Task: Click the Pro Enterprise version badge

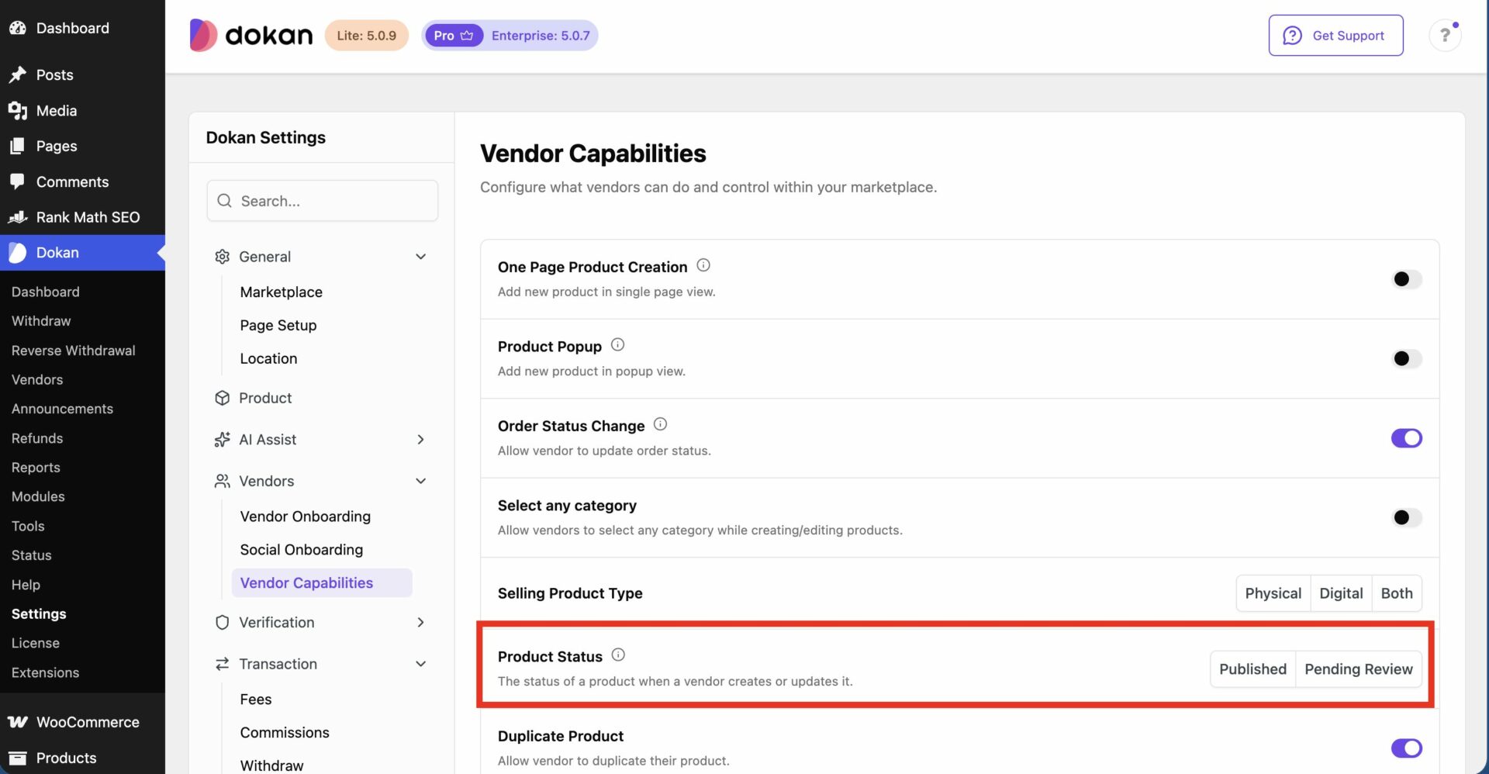Action: (510, 36)
